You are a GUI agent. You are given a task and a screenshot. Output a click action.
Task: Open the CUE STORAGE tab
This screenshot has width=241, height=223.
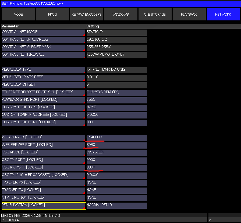pos(155,14)
